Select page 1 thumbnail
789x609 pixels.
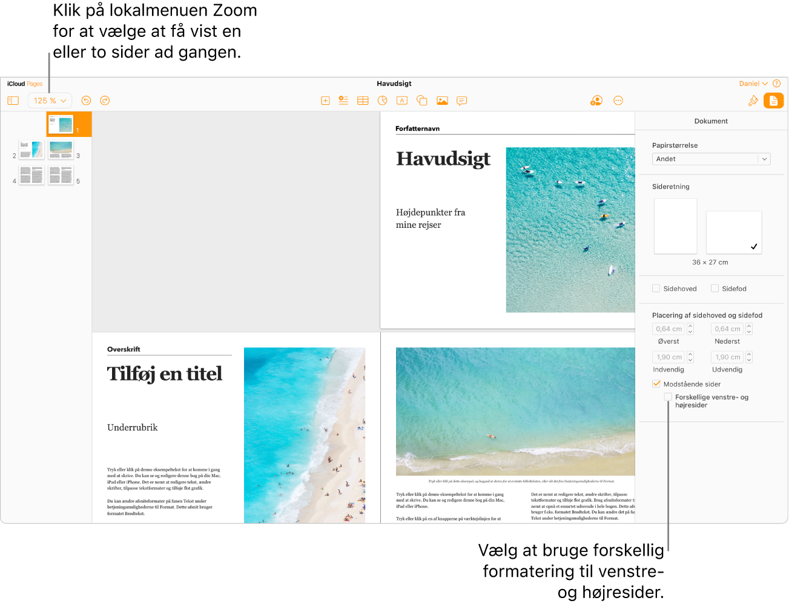coord(61,124)
